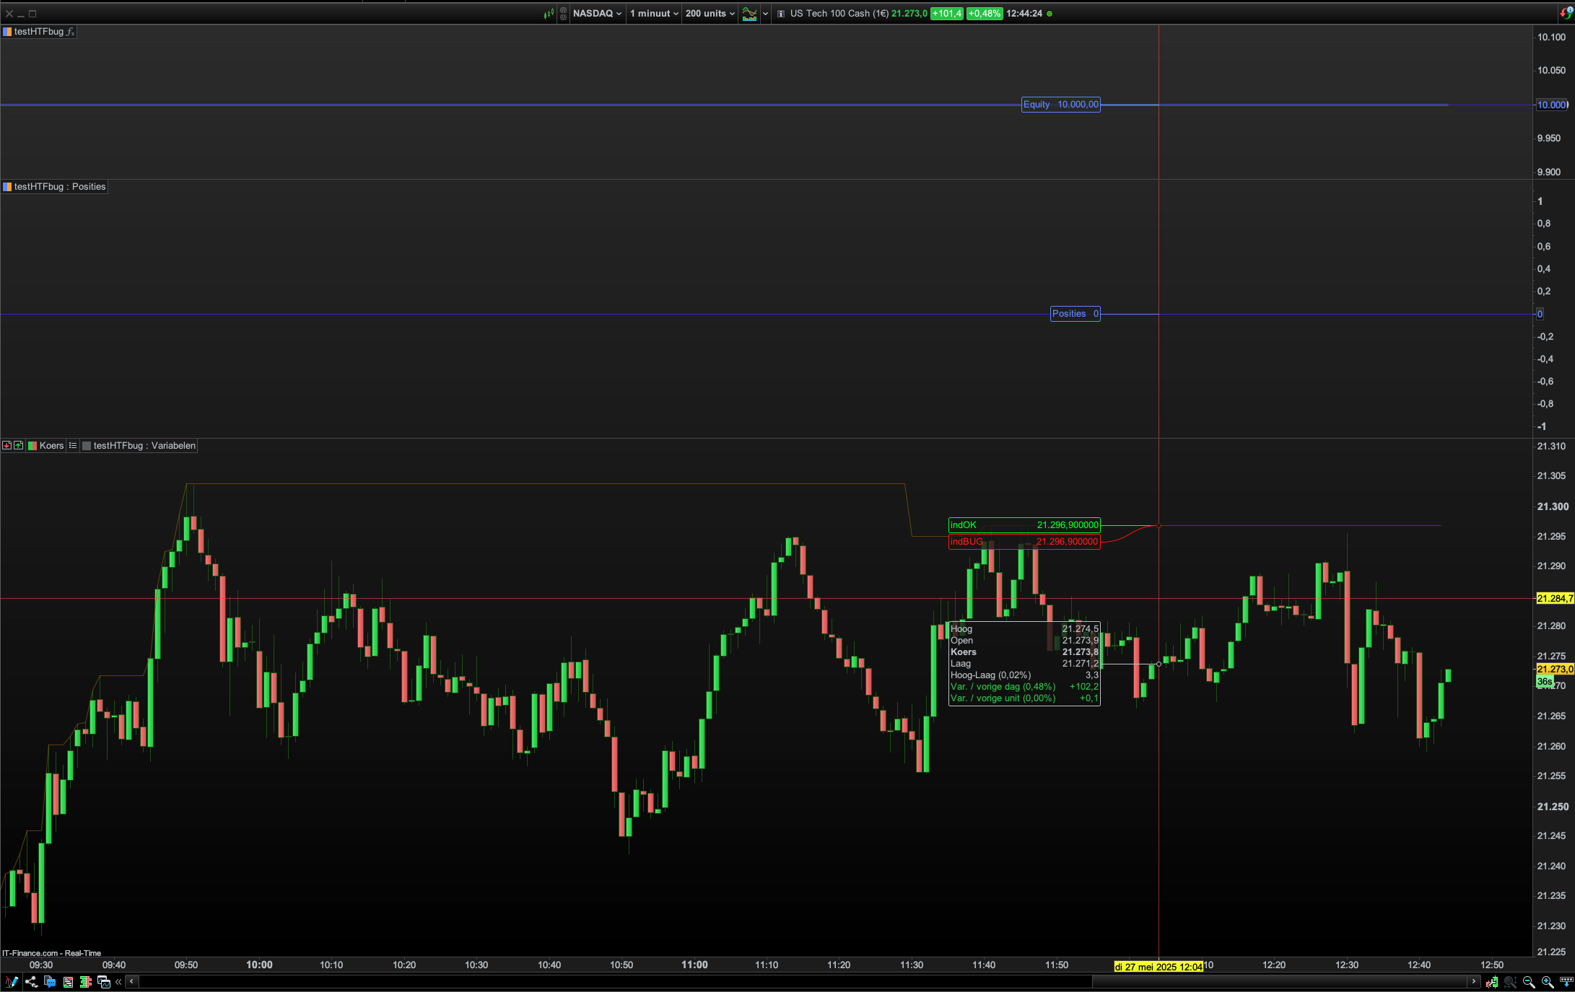Click the zoom out magnifier

1529,981
